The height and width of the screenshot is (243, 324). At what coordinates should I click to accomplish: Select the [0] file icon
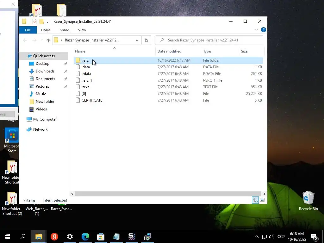[78, 93]
